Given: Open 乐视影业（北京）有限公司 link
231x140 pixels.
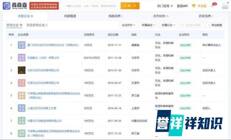Looking at the screenshot, I should coord(43,58).
